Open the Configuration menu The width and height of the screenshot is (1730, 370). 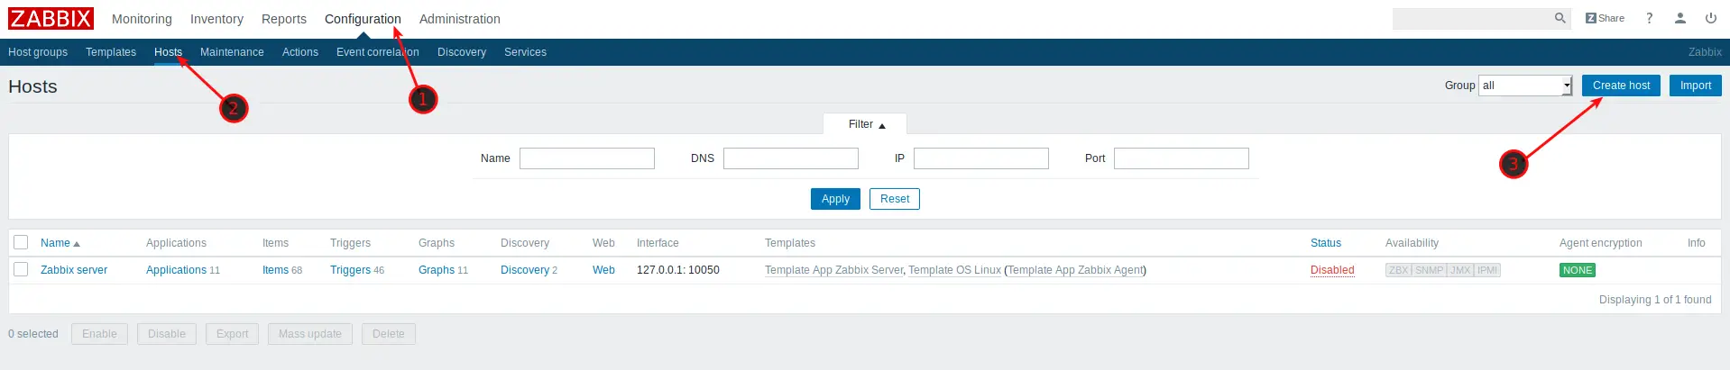(363, 19)
